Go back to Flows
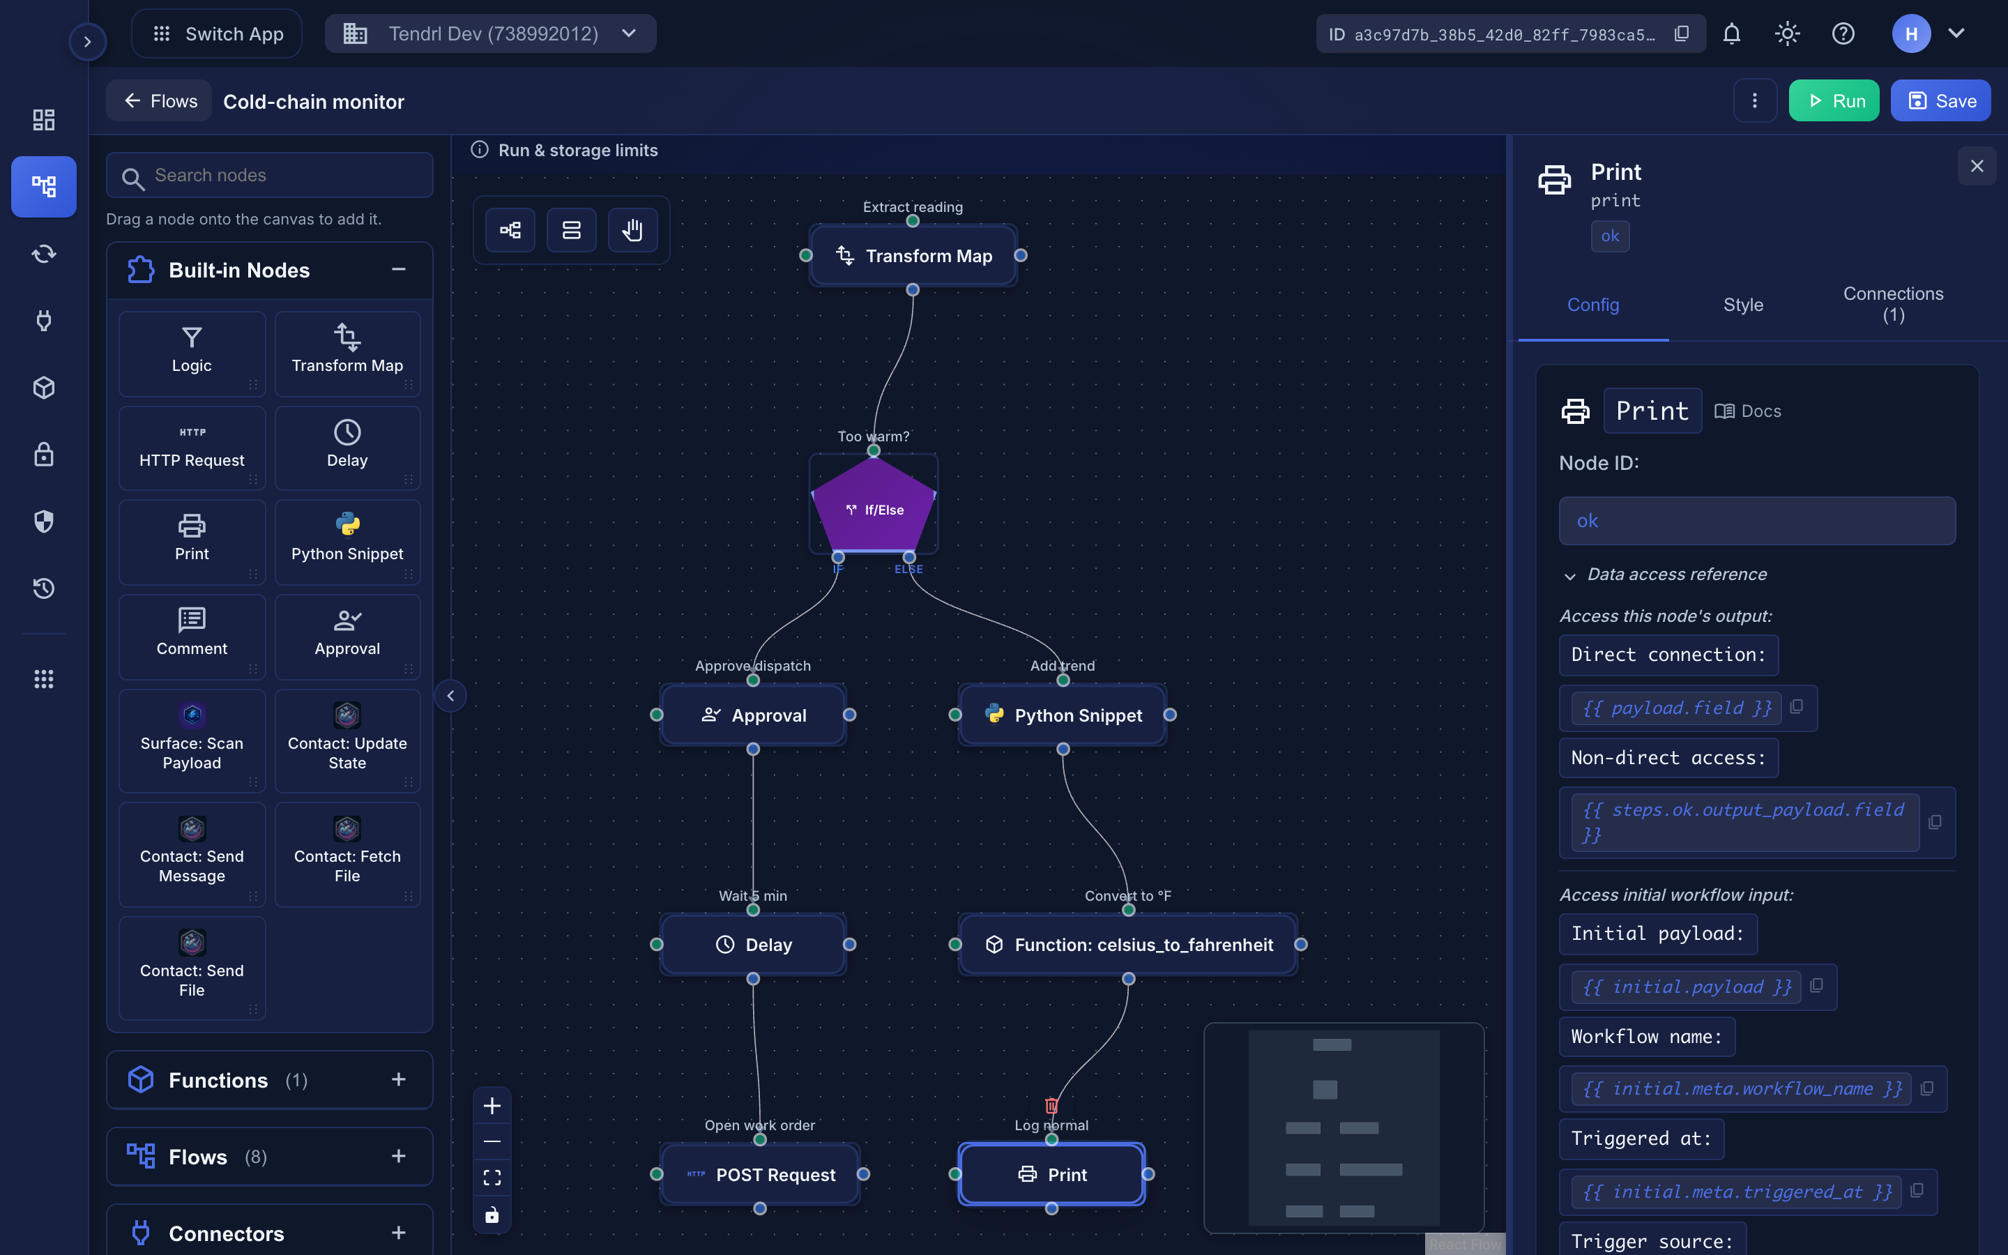Image resolution: width=2008 pixels, height=1255 pixels. [159, 101]
